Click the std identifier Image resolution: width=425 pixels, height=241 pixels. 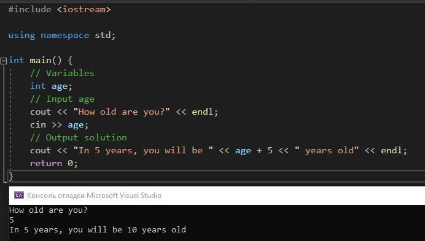coord(103,35)
